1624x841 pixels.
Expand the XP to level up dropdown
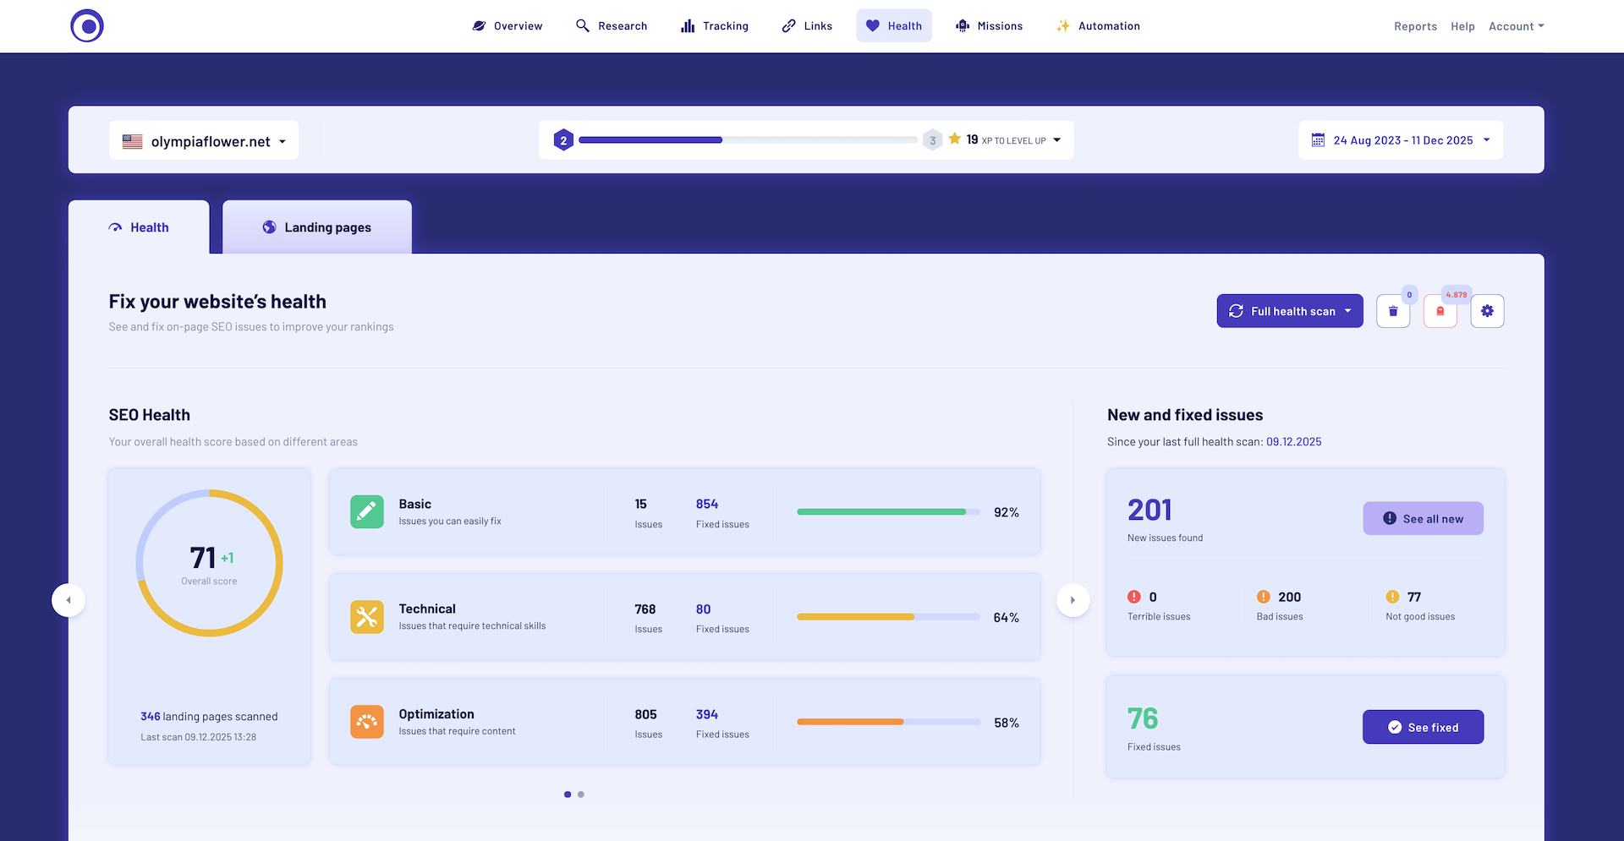[x=1056, y=140]
